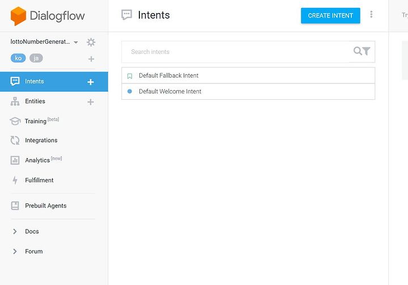Open Default Welcome Intent
This screenshot has width=408, height=285.
coord(248,91)
